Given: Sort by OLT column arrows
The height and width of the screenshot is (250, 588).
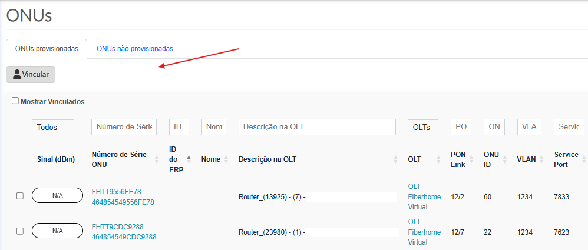Looking at the screenshot, I should 438,159.
